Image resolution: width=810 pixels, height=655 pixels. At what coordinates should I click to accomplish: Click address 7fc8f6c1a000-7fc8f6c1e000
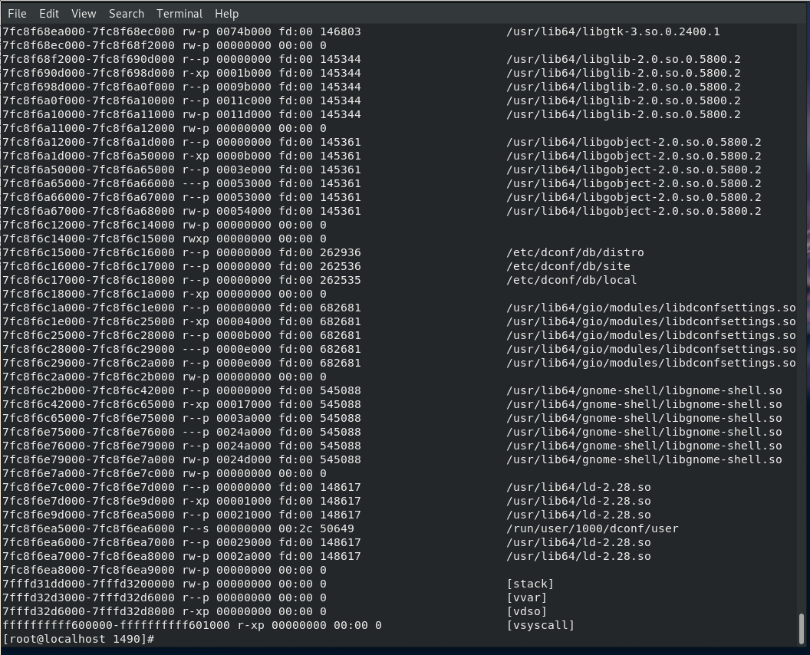[88, 308]
